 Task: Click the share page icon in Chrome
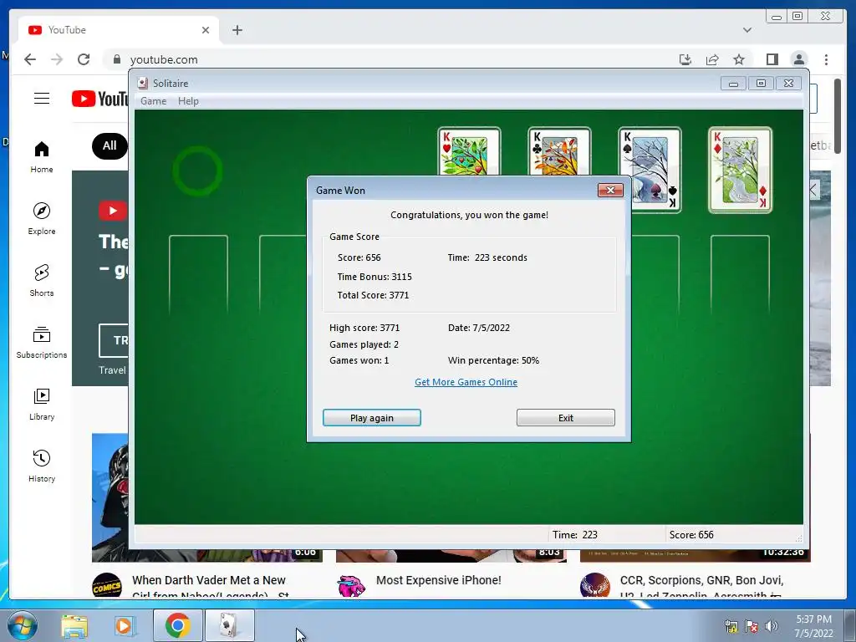[x=712, y=59]
